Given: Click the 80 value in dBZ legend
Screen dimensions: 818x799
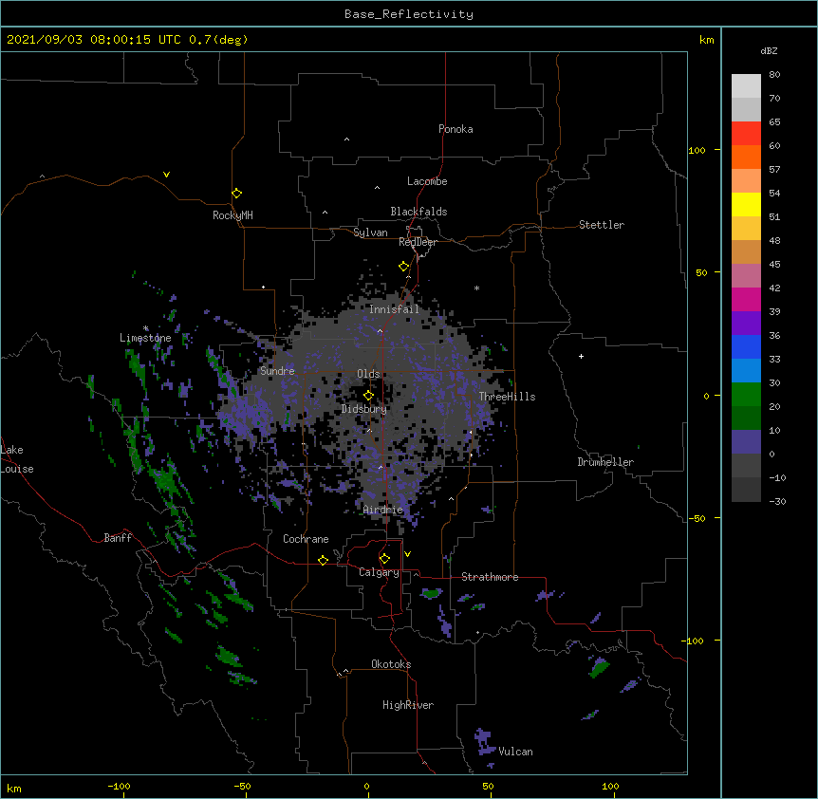Looking at the screenshot, I should (774, 74).
